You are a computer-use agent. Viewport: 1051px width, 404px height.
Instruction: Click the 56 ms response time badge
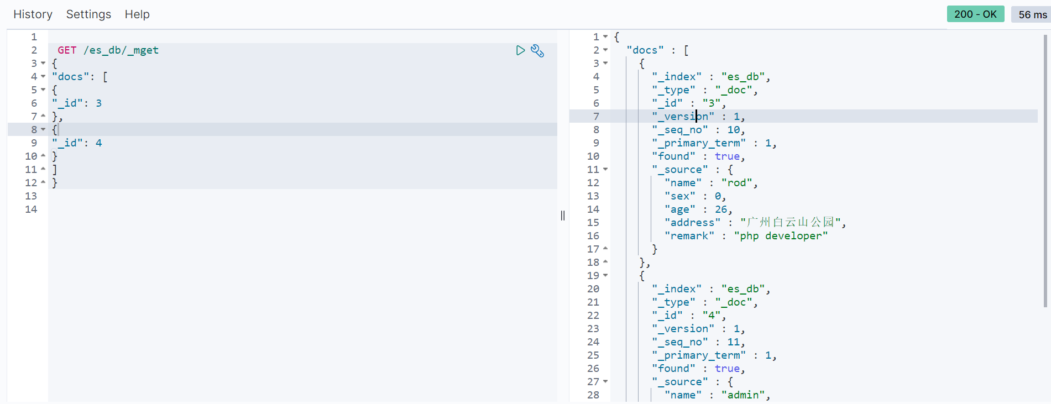(x=1032, y=14)
